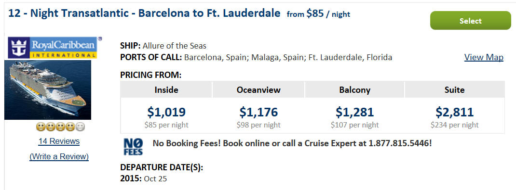Click the Allure of the Seas ship photo
Screen dimensions: 516x190
48,90
